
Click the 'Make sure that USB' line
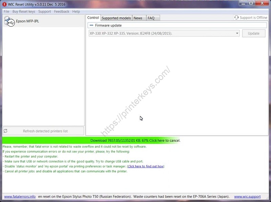tap(73, 161)
